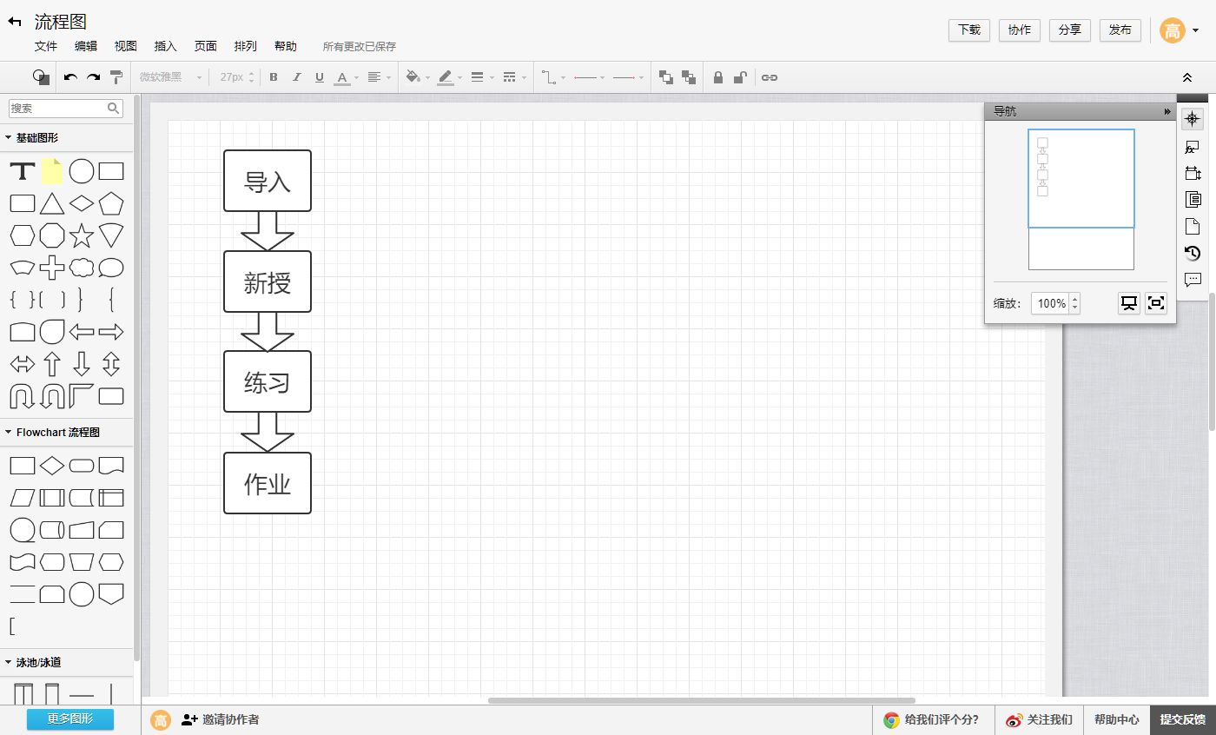The height and width of the screenshot is (735, 1216).
Task: Pick the flowchart parallelogram data shape
Action: point(23,498)
